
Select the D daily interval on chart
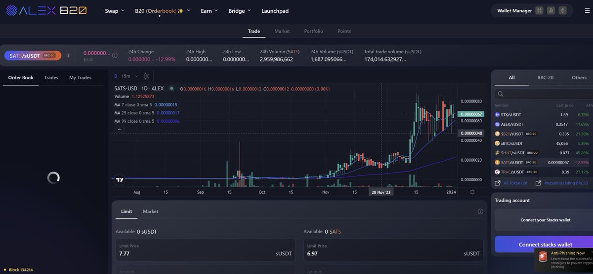(116, 76)
